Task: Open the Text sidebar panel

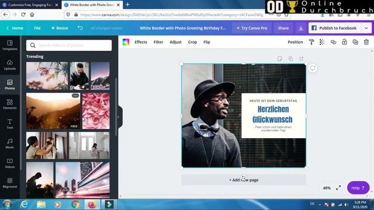Action: (x=10, y=124)
